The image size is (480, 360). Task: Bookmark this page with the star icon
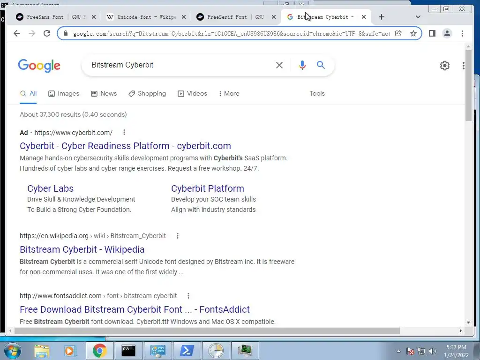coord(413,33)
